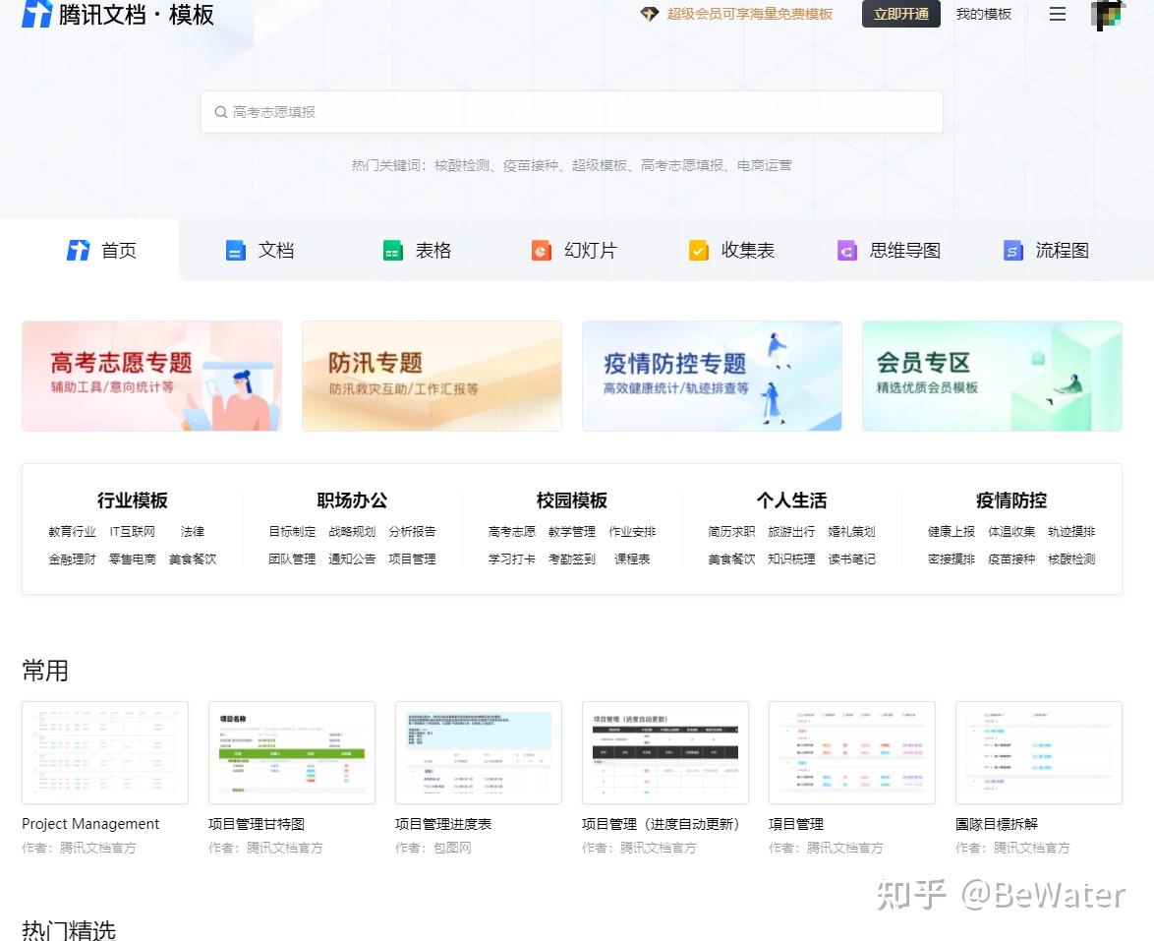Switch to the 文档 tab
Image resolution: width=1154 pixels, height=941 pixels.
click(x=260, y=251)
